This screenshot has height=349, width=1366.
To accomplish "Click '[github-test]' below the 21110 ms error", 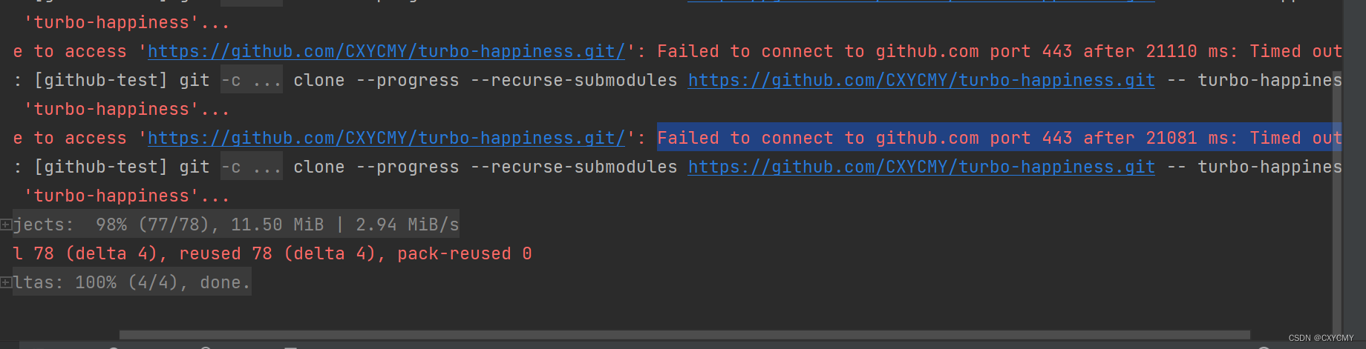I will (101, 81).
